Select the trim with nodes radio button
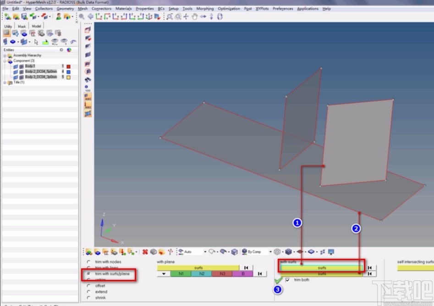This screenshot has height=306, width=434. (x=88, y=261)
